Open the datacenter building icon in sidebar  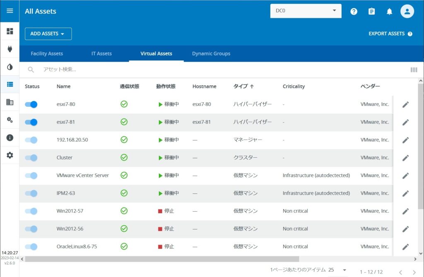coord(10,102)
